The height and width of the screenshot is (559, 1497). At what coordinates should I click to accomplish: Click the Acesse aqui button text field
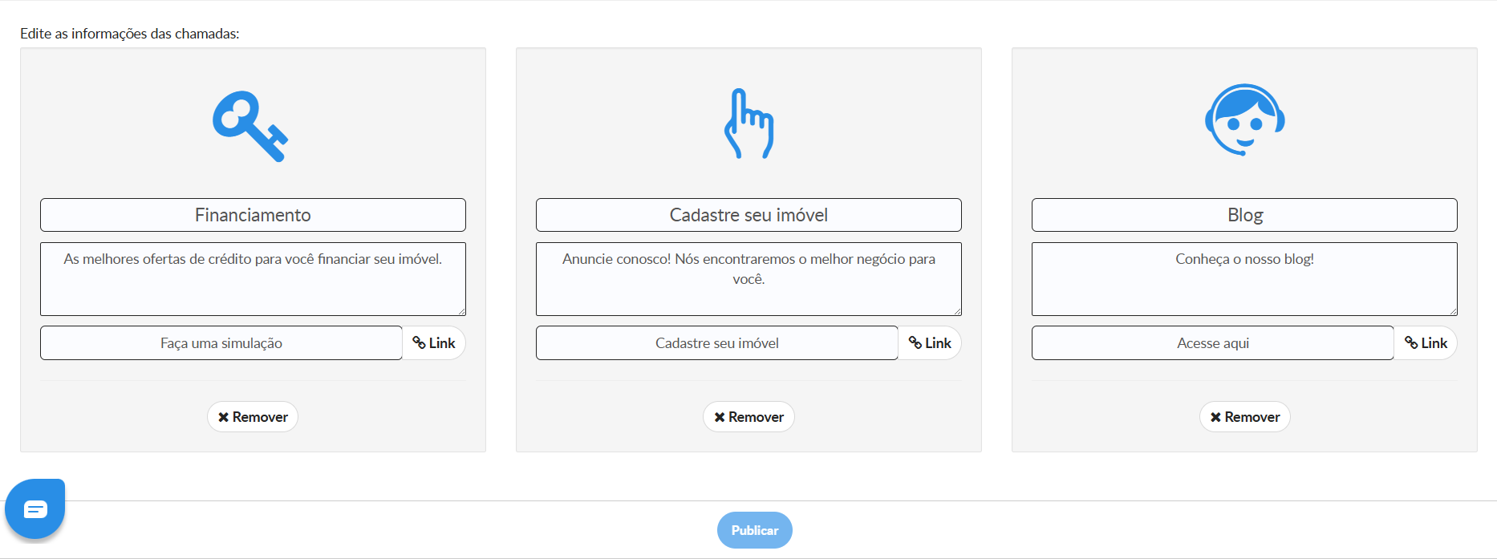tap(1213, 343)
